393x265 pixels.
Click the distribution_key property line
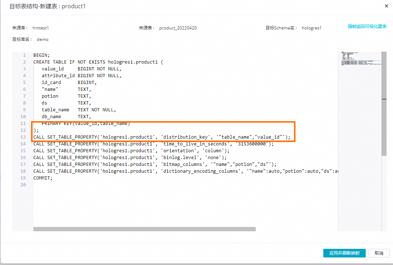162,137
